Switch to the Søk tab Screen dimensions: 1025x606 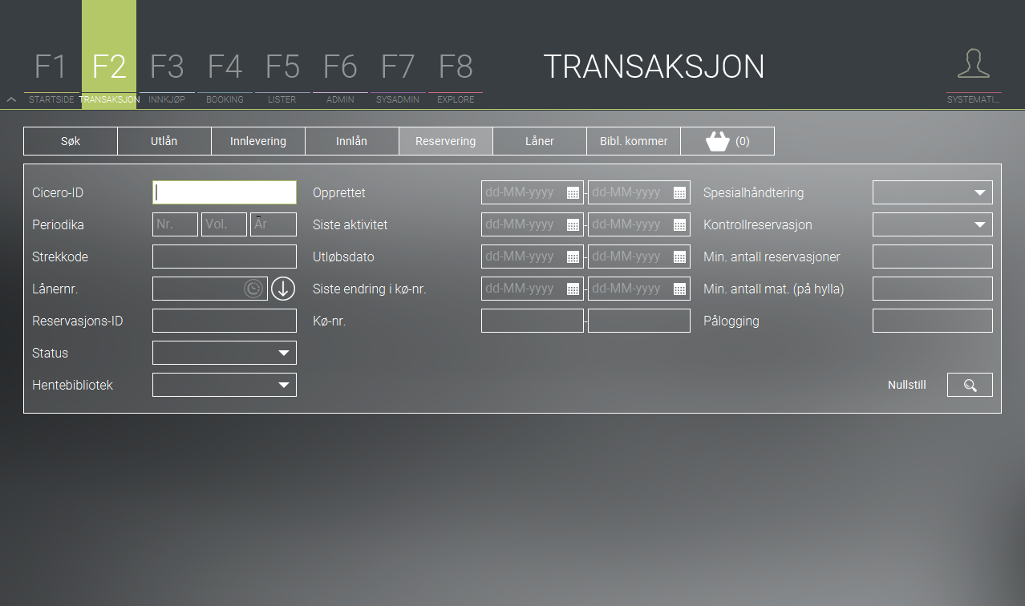(71, 141)
